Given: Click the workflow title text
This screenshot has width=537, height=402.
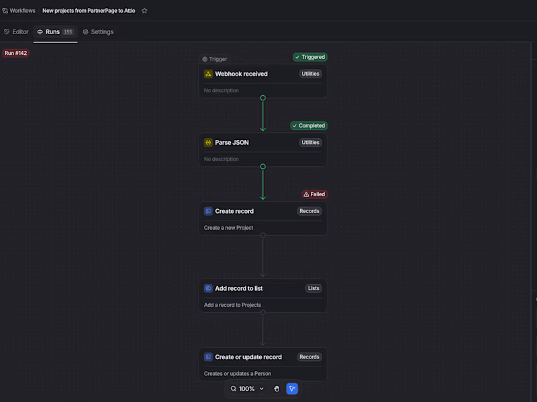Looking at the screenshot, I should pos(89,11).
